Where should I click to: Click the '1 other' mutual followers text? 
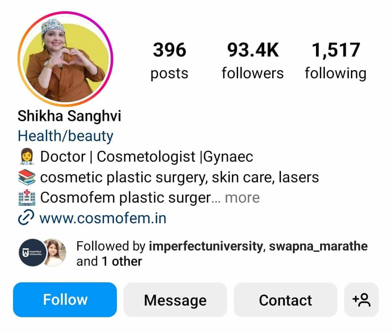click(122, 262)
